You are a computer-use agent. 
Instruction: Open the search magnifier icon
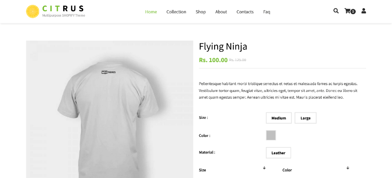tap(336, 11)
